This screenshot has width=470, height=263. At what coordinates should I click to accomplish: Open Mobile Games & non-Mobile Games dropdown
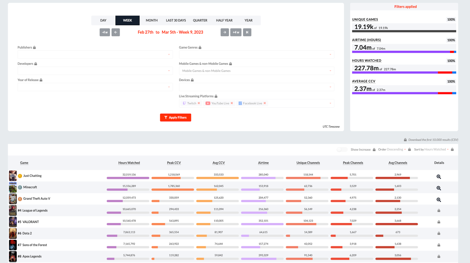click(256, 71)
